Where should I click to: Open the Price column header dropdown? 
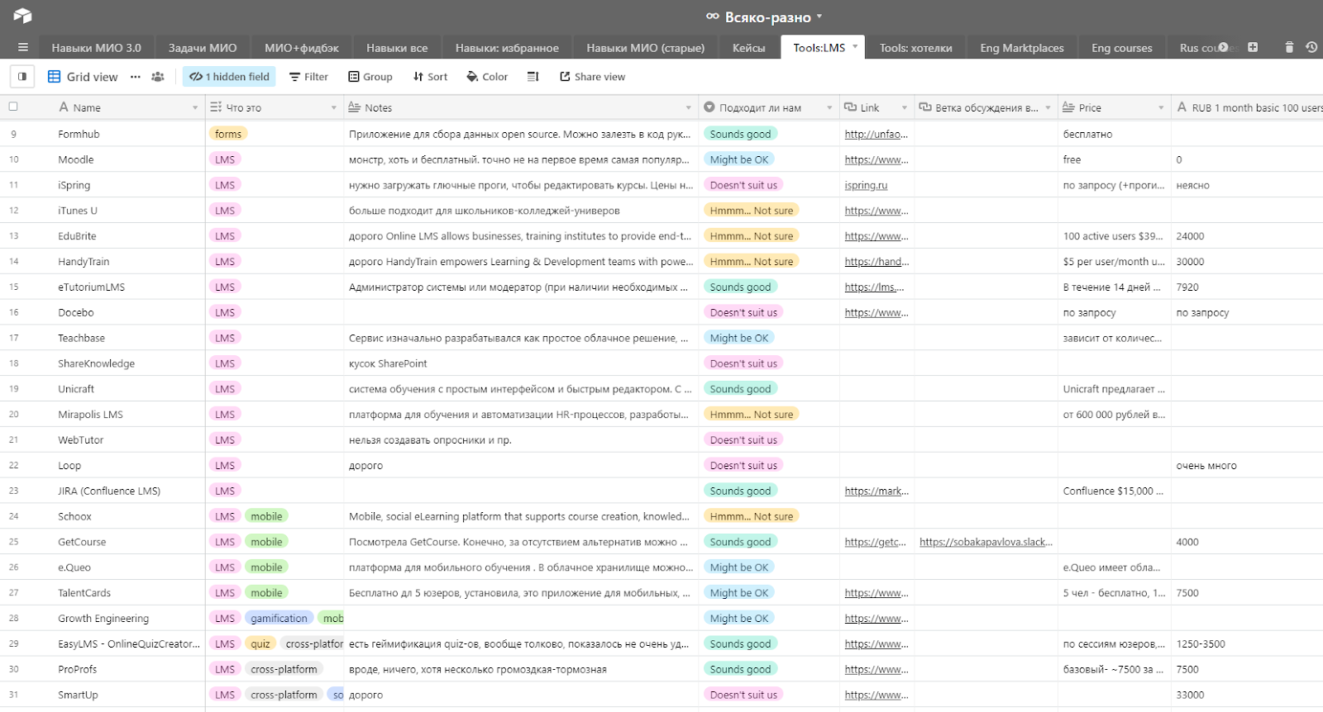(1161, 108)
